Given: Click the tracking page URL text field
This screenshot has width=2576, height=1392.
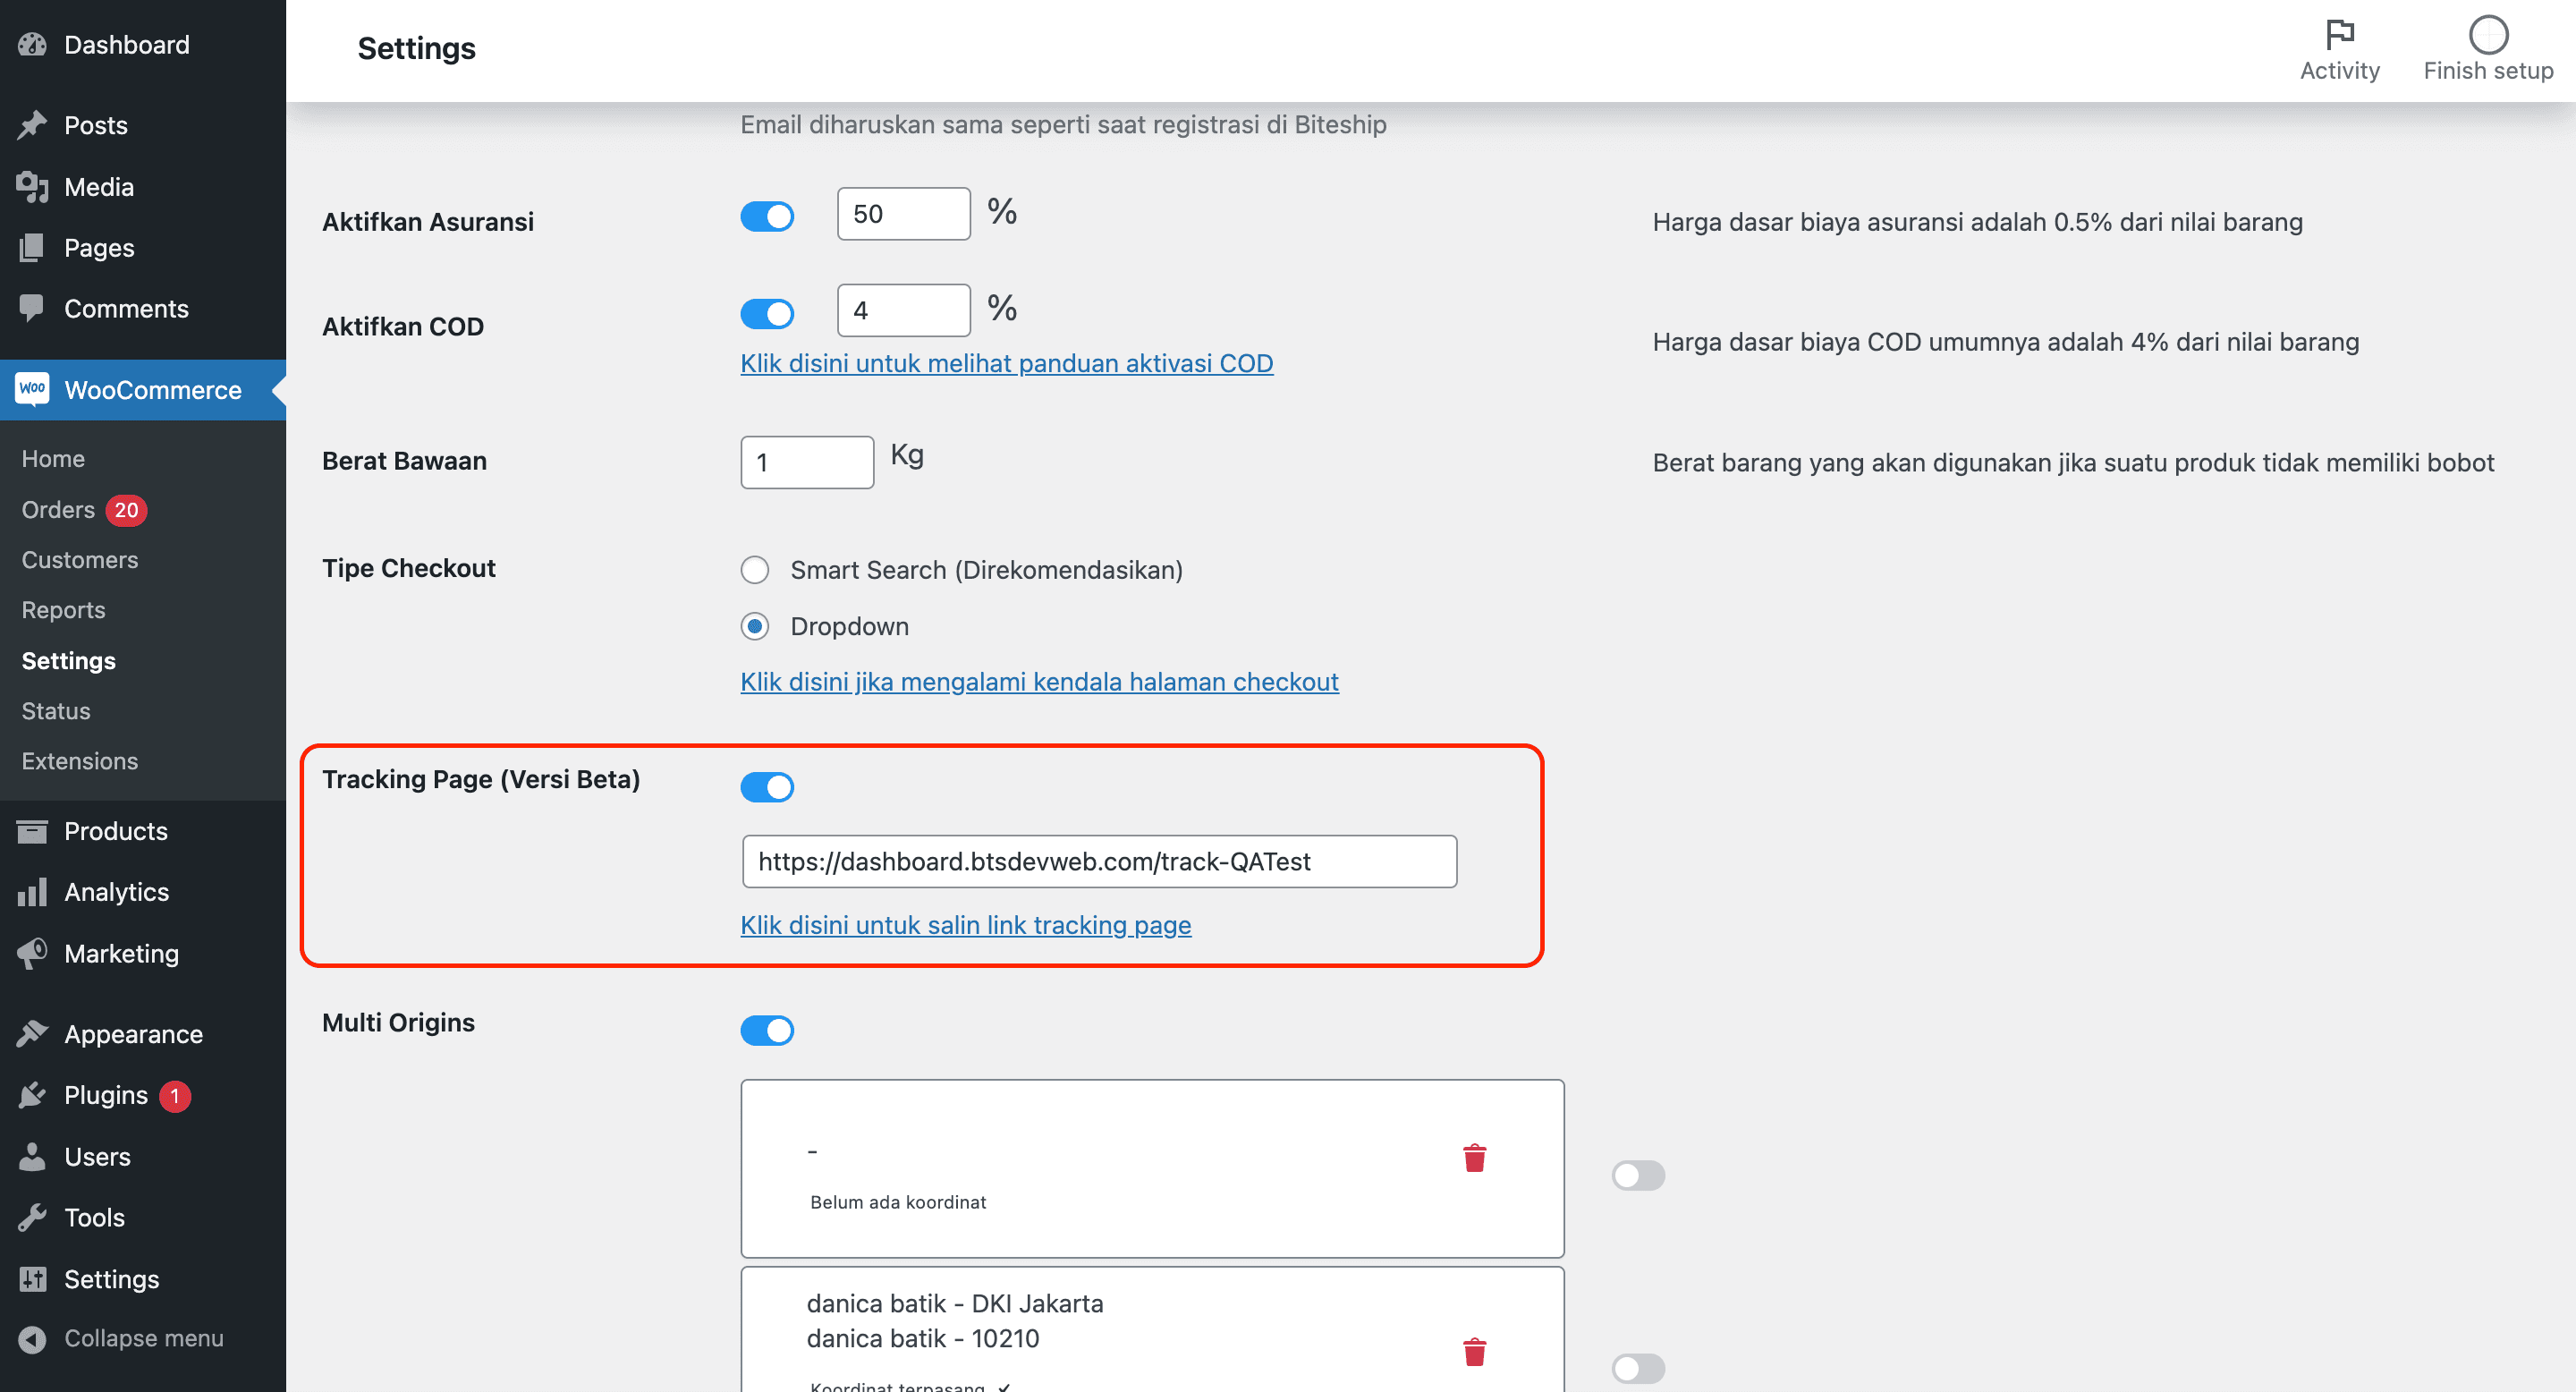Looking at the screenshot, I should [x=1099, y=861].
